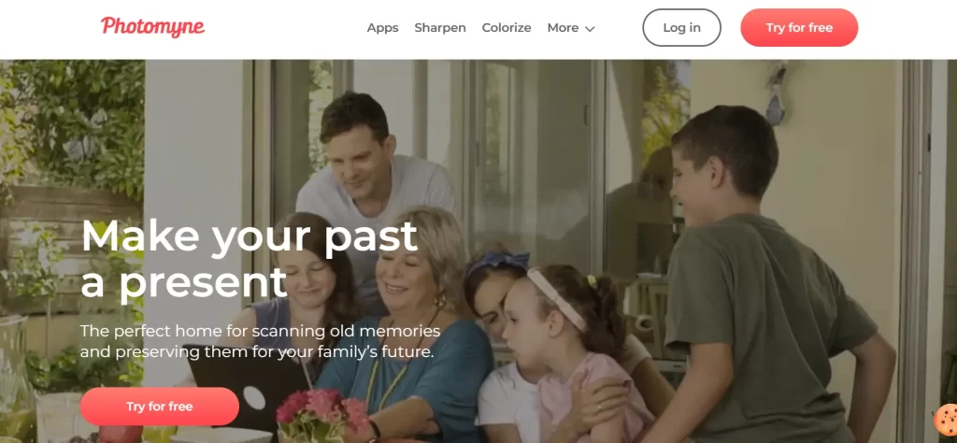Screen dimensions: 957x443
Task: Click the hero Try for free button
Action: tap(159, 407)
